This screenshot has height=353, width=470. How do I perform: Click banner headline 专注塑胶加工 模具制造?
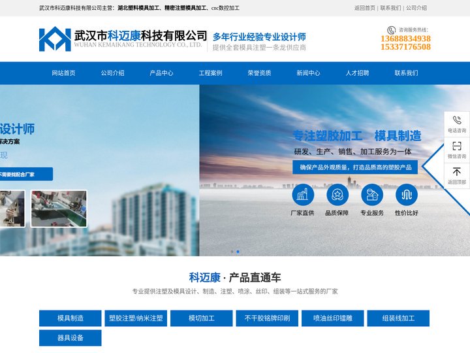pyautogui.click(x=357, y=136)
